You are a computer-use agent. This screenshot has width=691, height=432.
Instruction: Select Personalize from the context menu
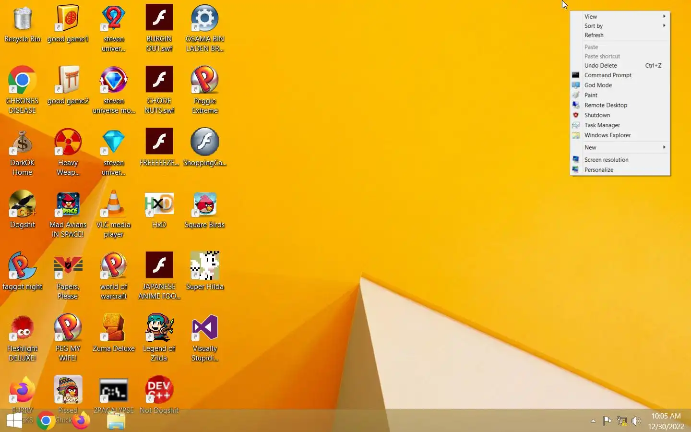click(x=620, y=170)
